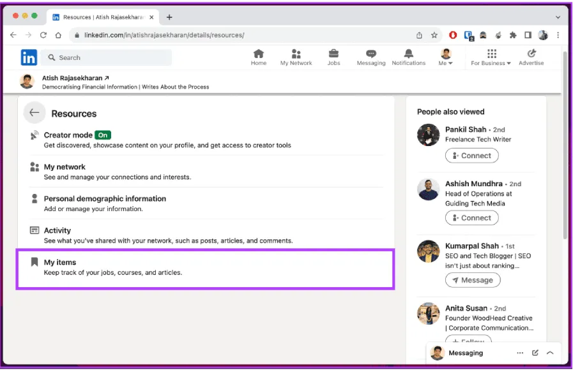Expand the Me profile dropdown
This screenshot has width=573, height=370.
click(x=446, y=57)
